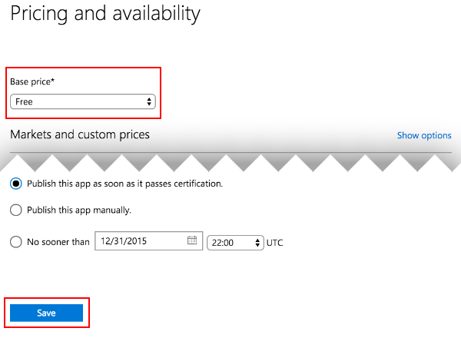Open the calendar date picker icon
This screenshot has width=461, height=338.
coord(192,241)
